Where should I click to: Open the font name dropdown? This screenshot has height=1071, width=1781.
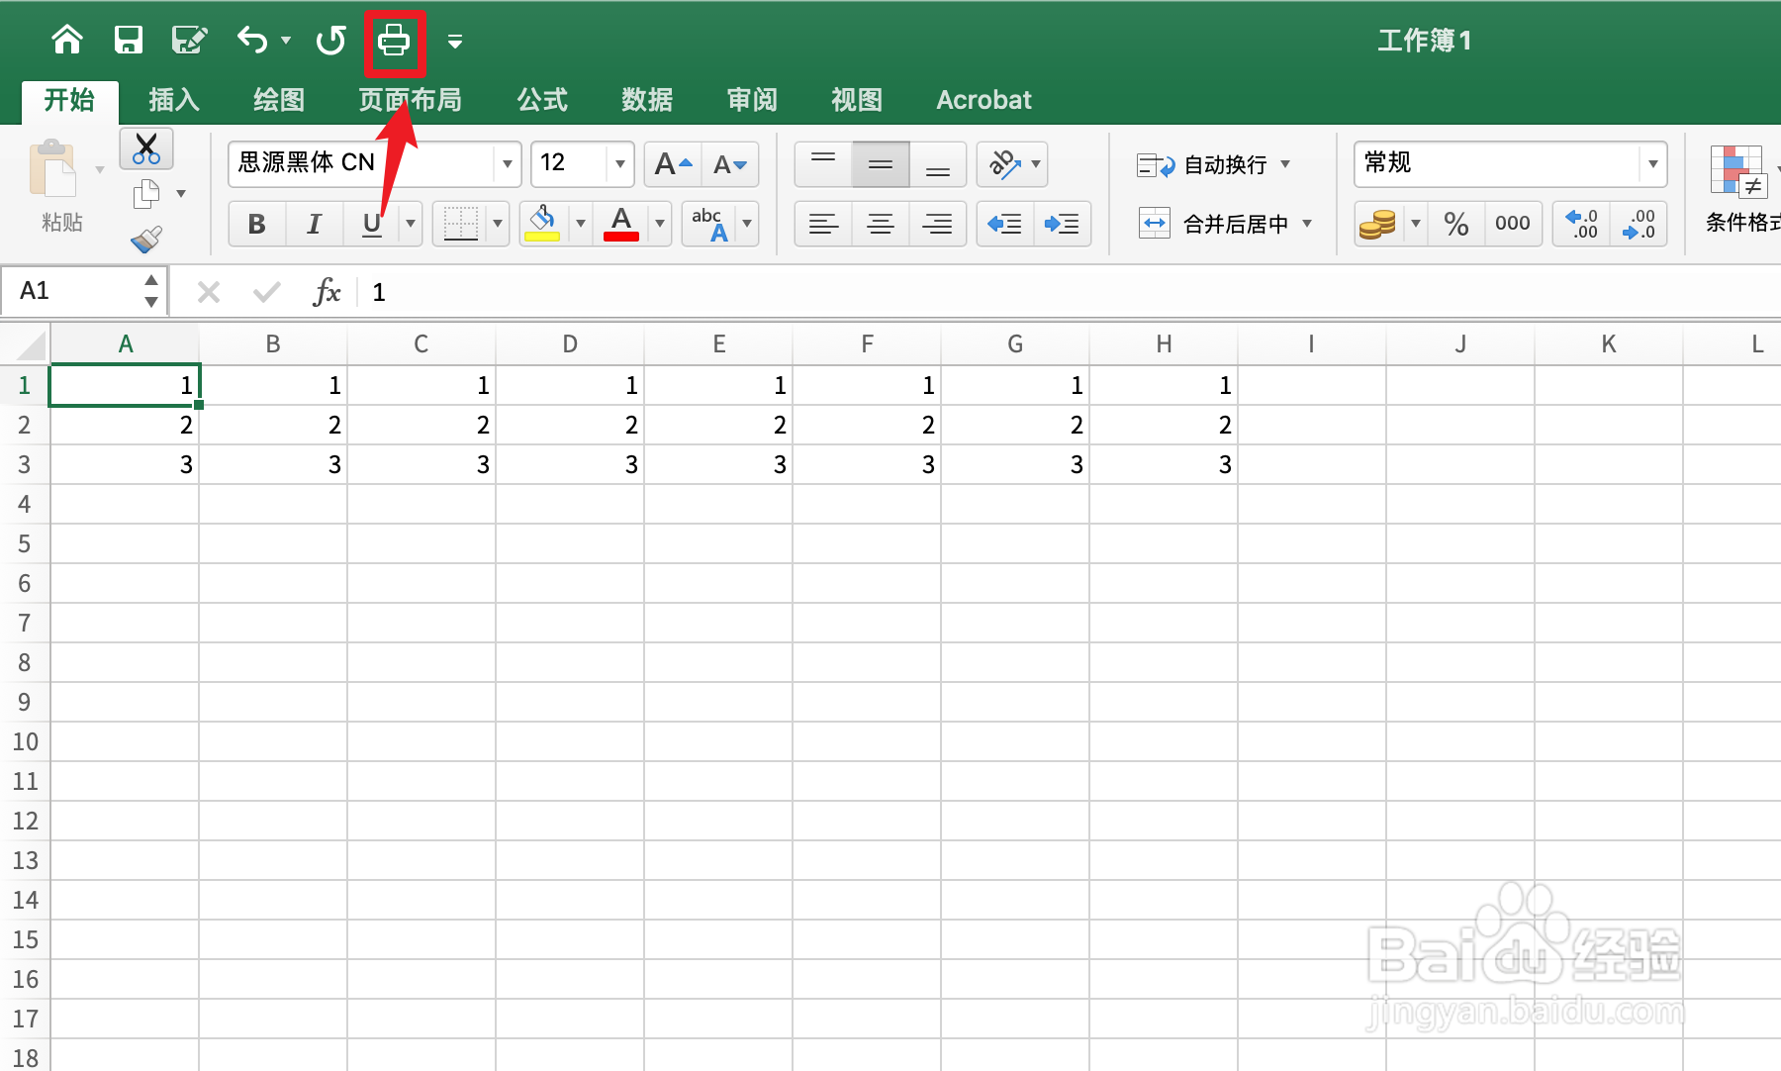click(508, 164)
